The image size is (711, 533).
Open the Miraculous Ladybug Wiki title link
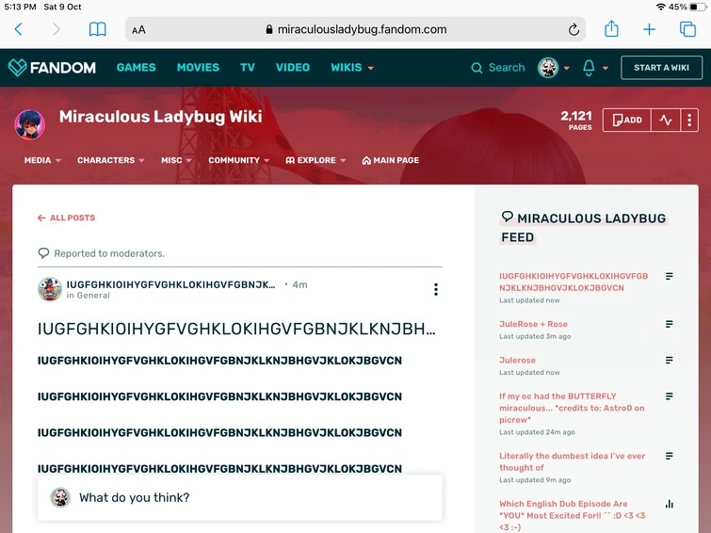160,117
